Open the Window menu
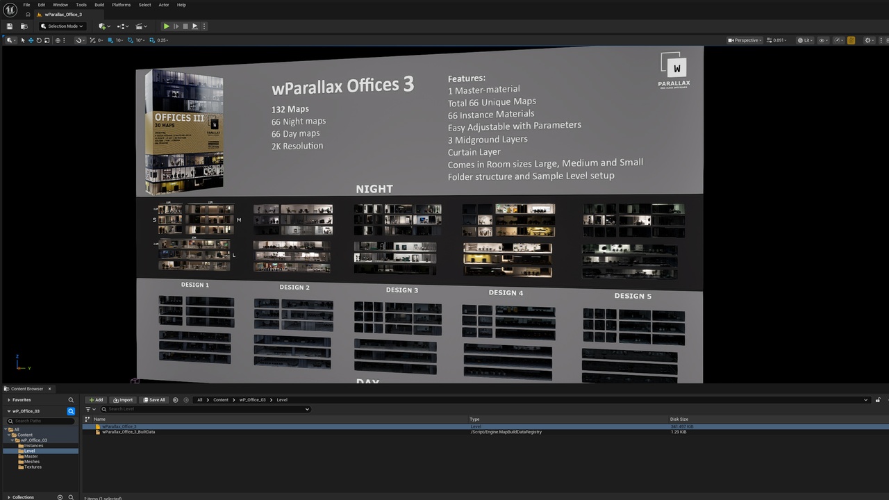This screenshot has width=889, height=500. [x=60, y=5]
